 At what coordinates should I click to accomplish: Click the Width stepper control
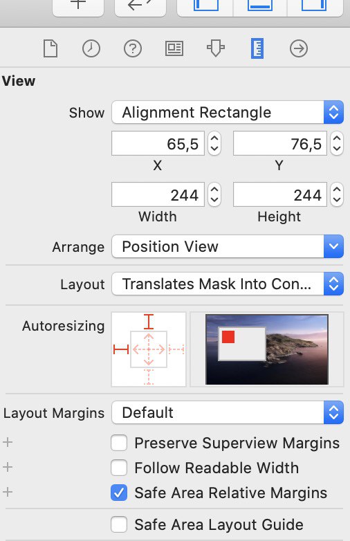[x=214, y=194]
